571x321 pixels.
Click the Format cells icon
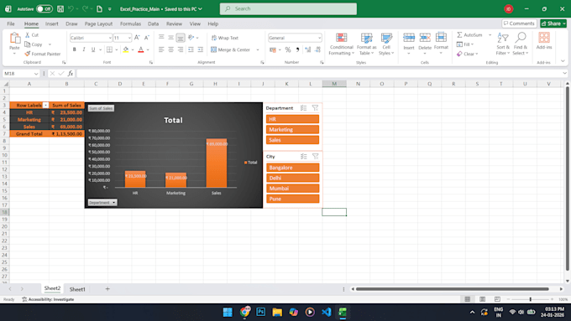441,38
